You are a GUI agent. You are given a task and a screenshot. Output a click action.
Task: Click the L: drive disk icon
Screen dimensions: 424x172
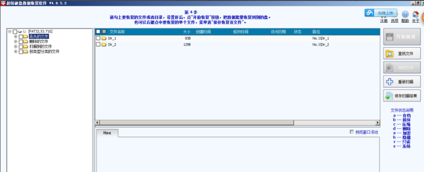tap(20, 32)
